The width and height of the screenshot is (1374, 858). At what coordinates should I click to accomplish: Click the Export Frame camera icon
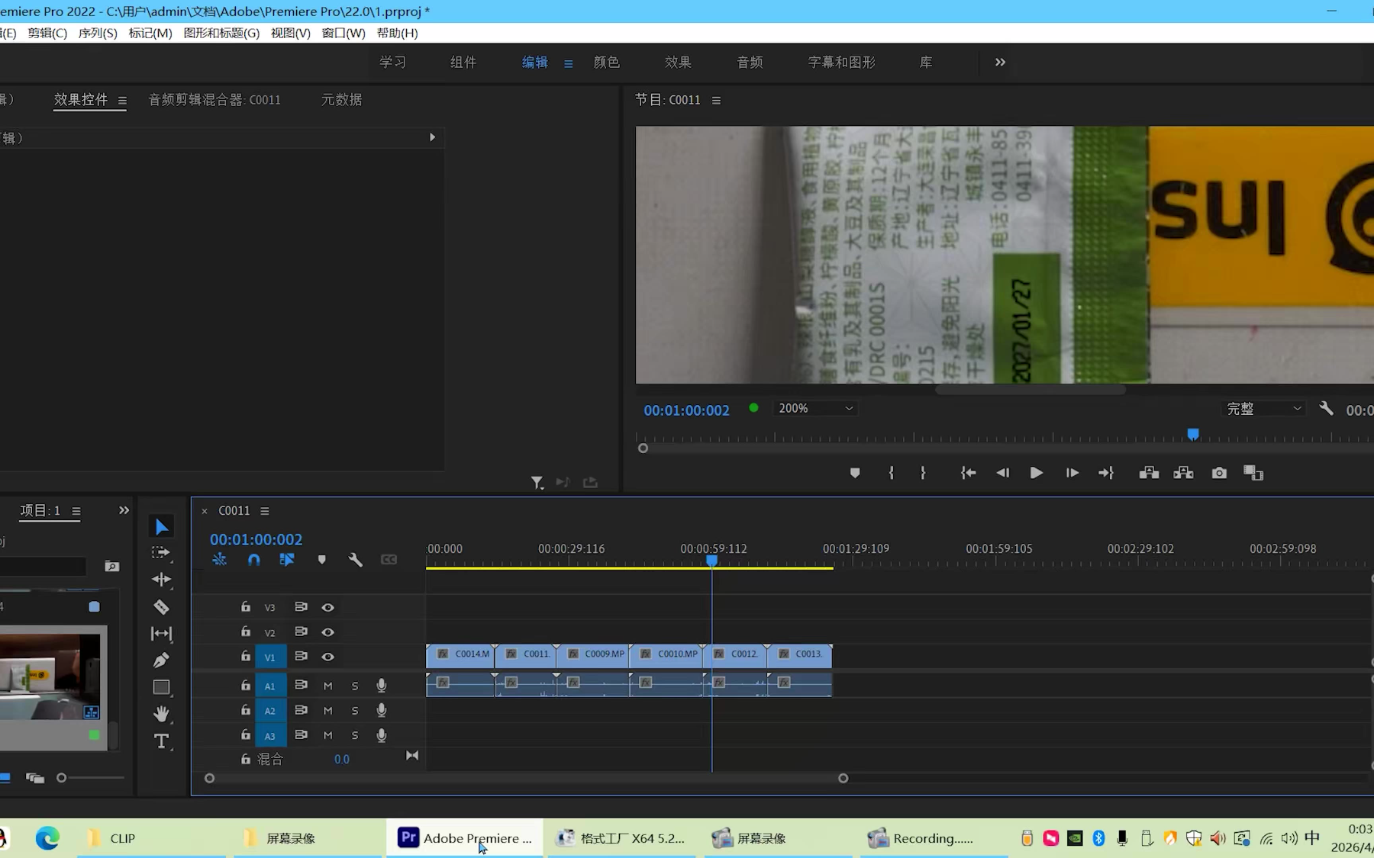(x=1219, y=474)
